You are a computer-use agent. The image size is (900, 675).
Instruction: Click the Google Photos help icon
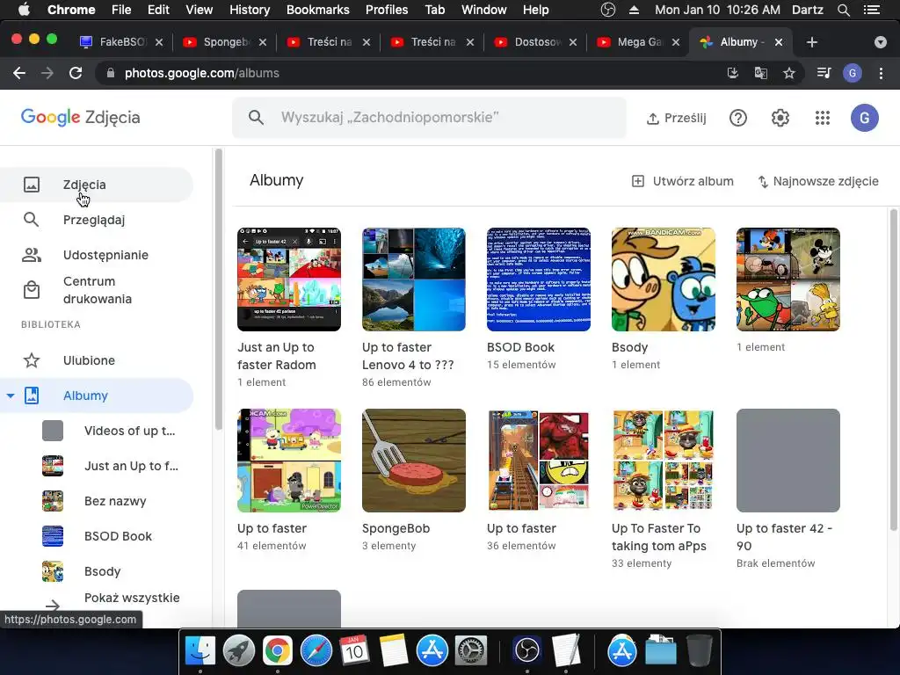(x=737, y=118)
